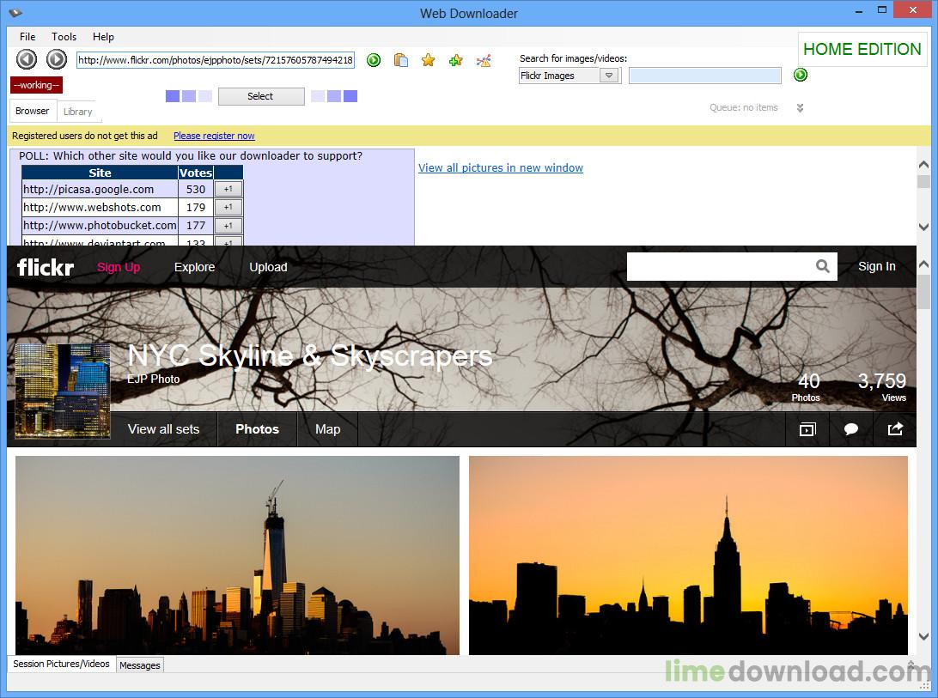This screenshot has height=698, width=938.
Task: Click the Flickr comments bubble icon
Action: pos(851,429)
